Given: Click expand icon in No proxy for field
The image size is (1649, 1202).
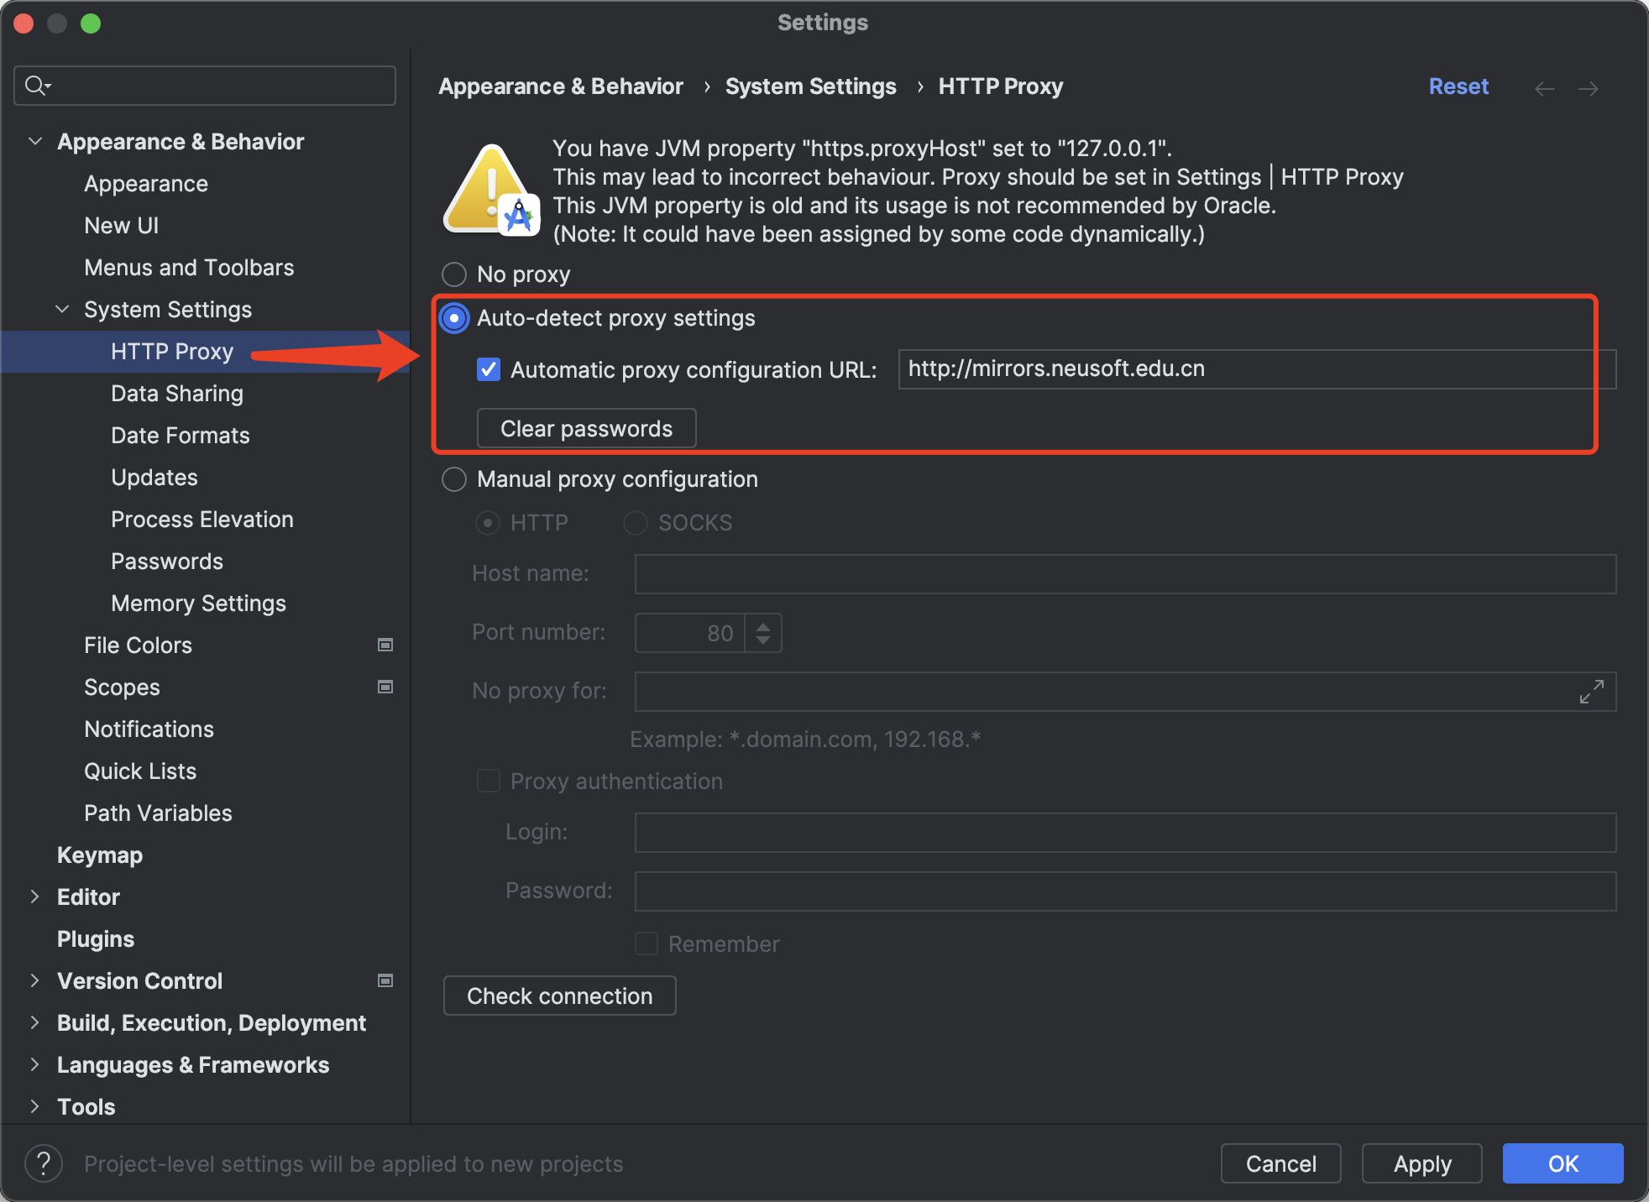Looking at the screenshot, I should click(x=1591, y=692).
